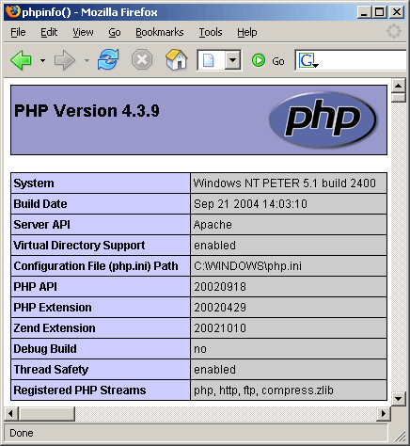Open the View menu

[83, 32]
